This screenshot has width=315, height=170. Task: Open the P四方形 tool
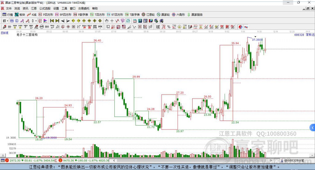(x=46, y=15)
